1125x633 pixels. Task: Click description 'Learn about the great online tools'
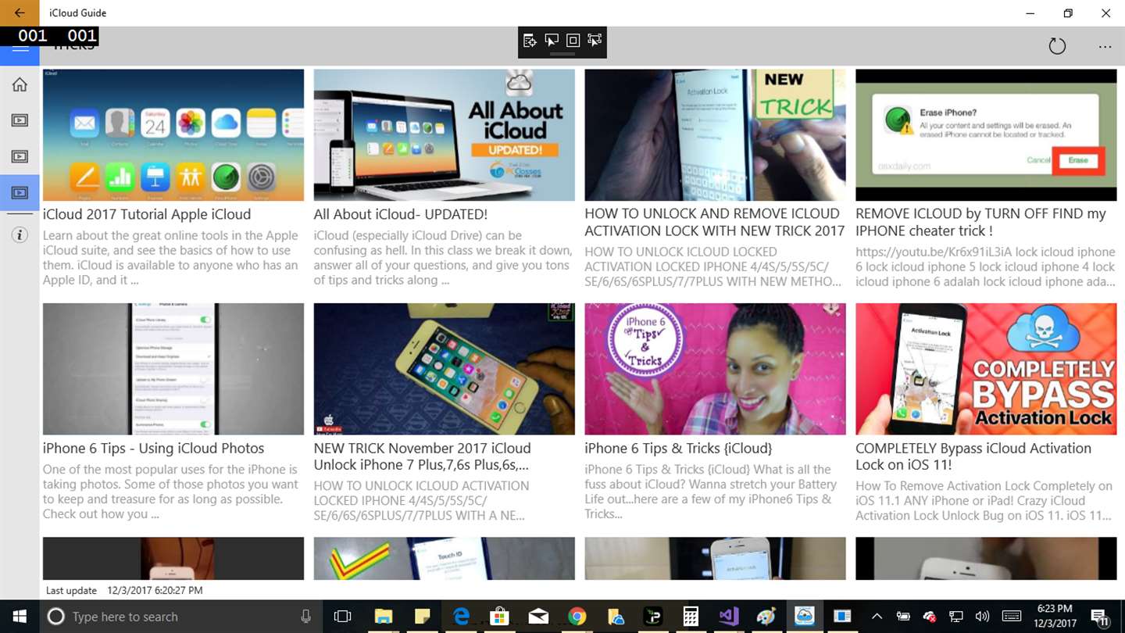pos(170,258)
